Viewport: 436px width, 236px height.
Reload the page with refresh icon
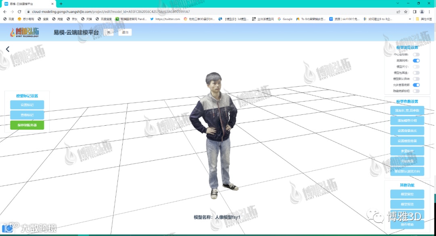pyautogui.click(x=19, y=12)
